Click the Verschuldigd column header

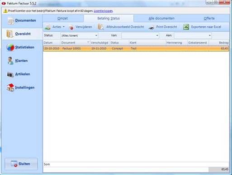click(100, 43)
